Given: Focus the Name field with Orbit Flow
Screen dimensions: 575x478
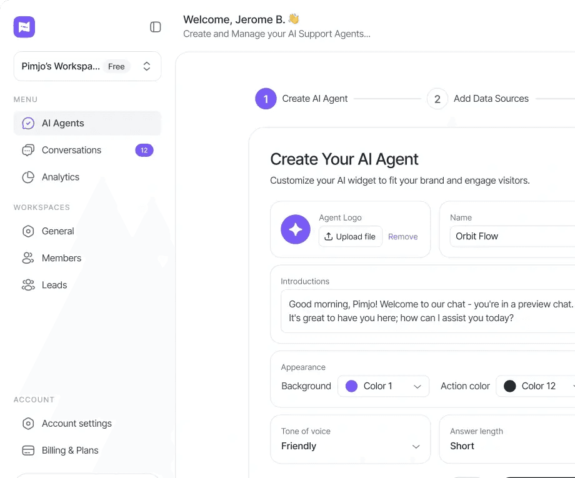Looking at the screenshot, I should pos(512,236).
